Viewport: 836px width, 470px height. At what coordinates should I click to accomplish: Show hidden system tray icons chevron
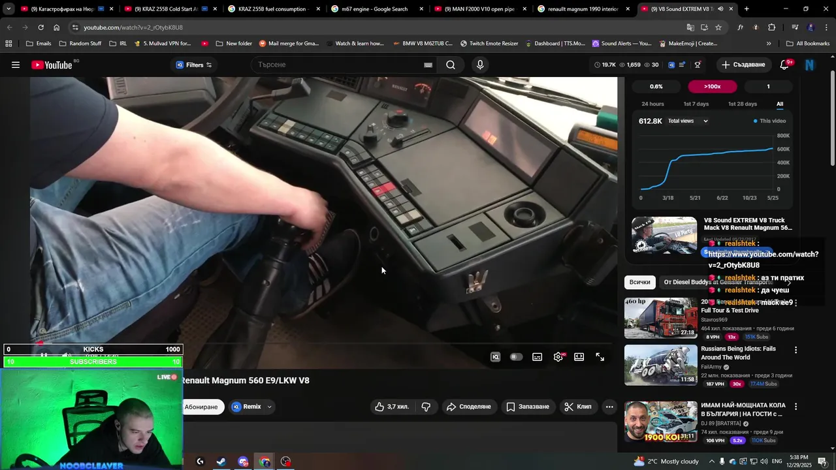point(713,462)
